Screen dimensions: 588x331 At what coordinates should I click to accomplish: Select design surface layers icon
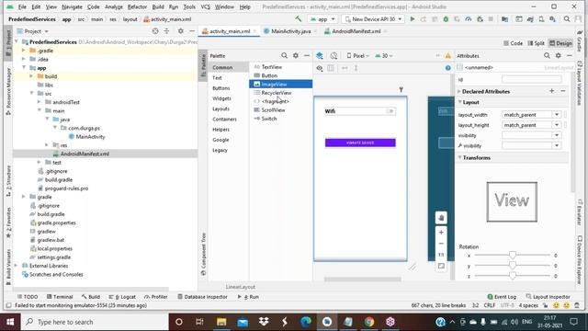(x=320, y=55)
